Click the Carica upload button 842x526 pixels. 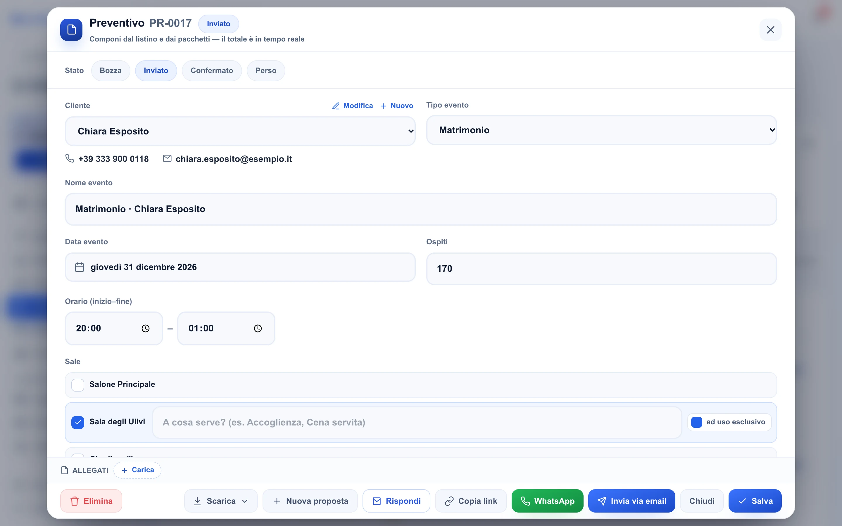pos(137,470)
